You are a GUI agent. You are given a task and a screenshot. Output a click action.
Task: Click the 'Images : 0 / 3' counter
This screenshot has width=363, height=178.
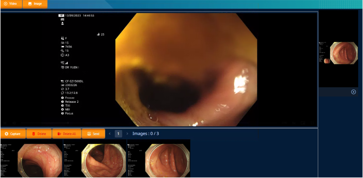click(146, 134)
